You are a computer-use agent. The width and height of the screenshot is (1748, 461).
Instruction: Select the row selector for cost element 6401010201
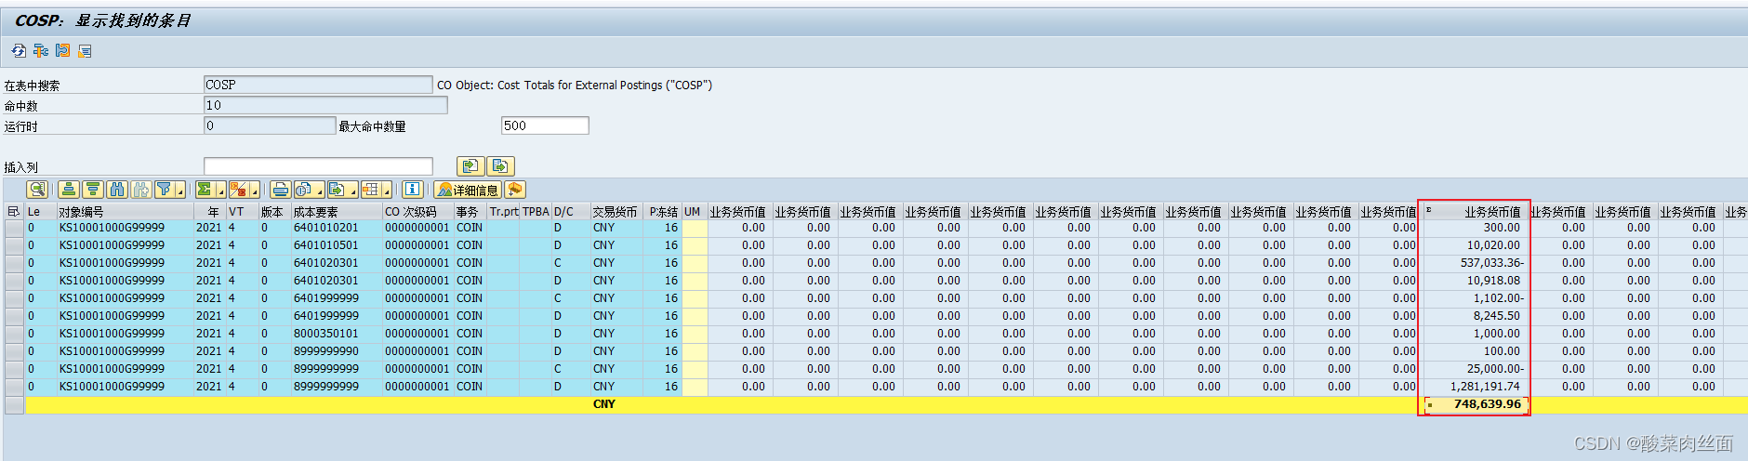14,228
